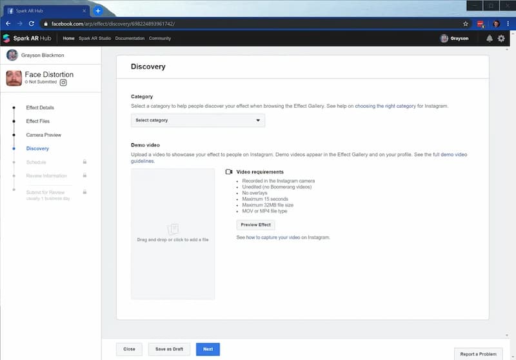Screen dimensions: 516x360
Task: Click the site lock icon in address bar
Action: click(x=46, y=24)
